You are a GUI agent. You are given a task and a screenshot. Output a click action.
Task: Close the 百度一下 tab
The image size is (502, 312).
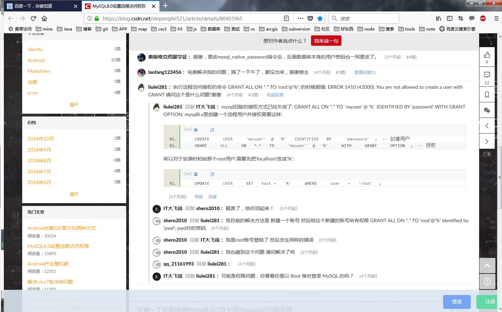(76, 6)
